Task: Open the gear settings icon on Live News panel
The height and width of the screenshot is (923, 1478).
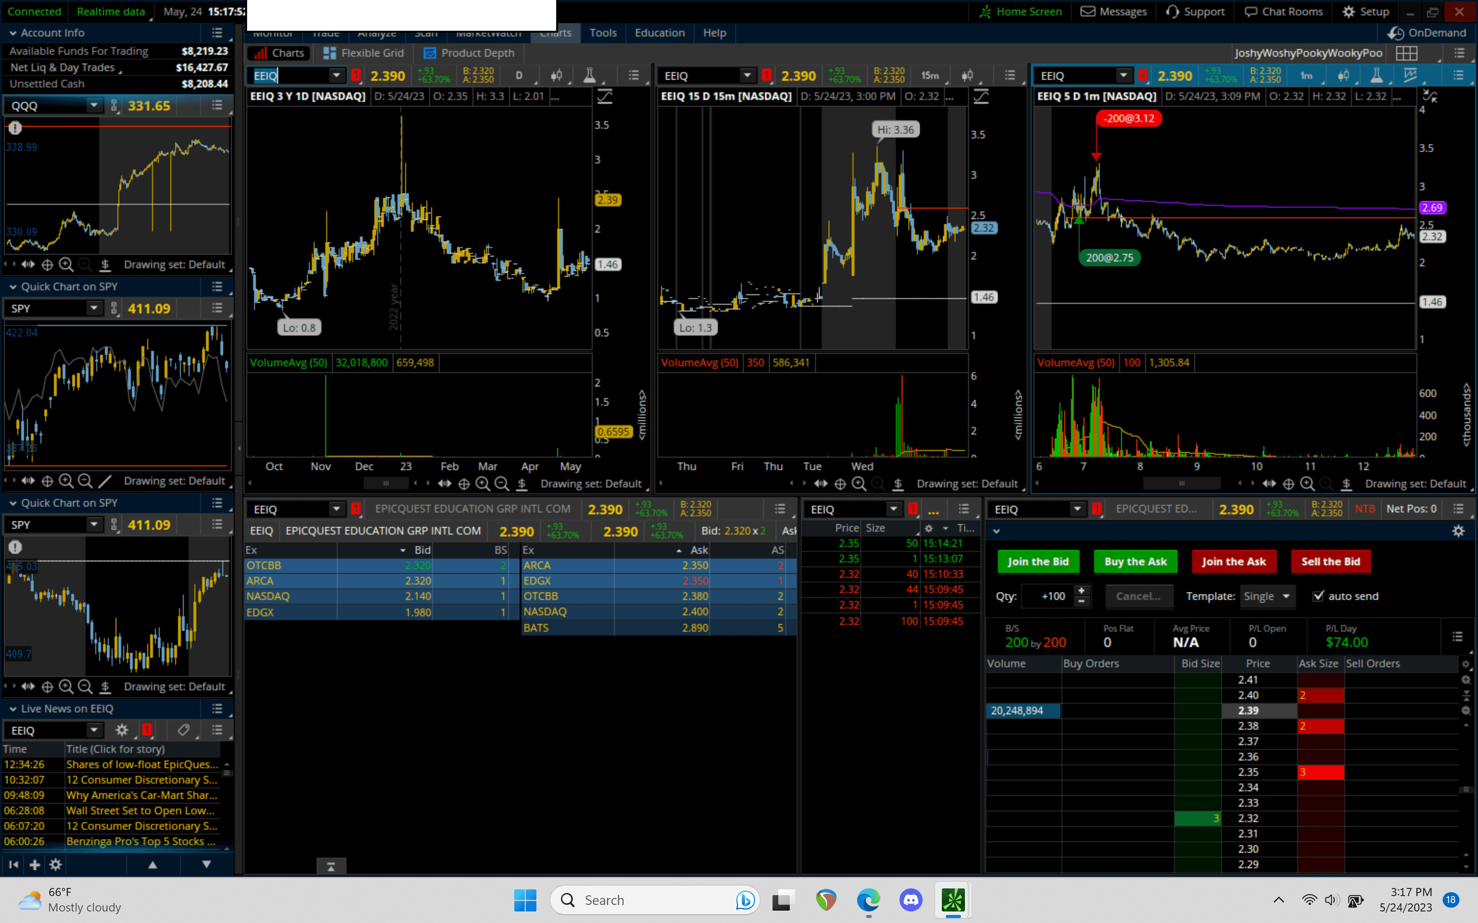Action: [122, 730]
